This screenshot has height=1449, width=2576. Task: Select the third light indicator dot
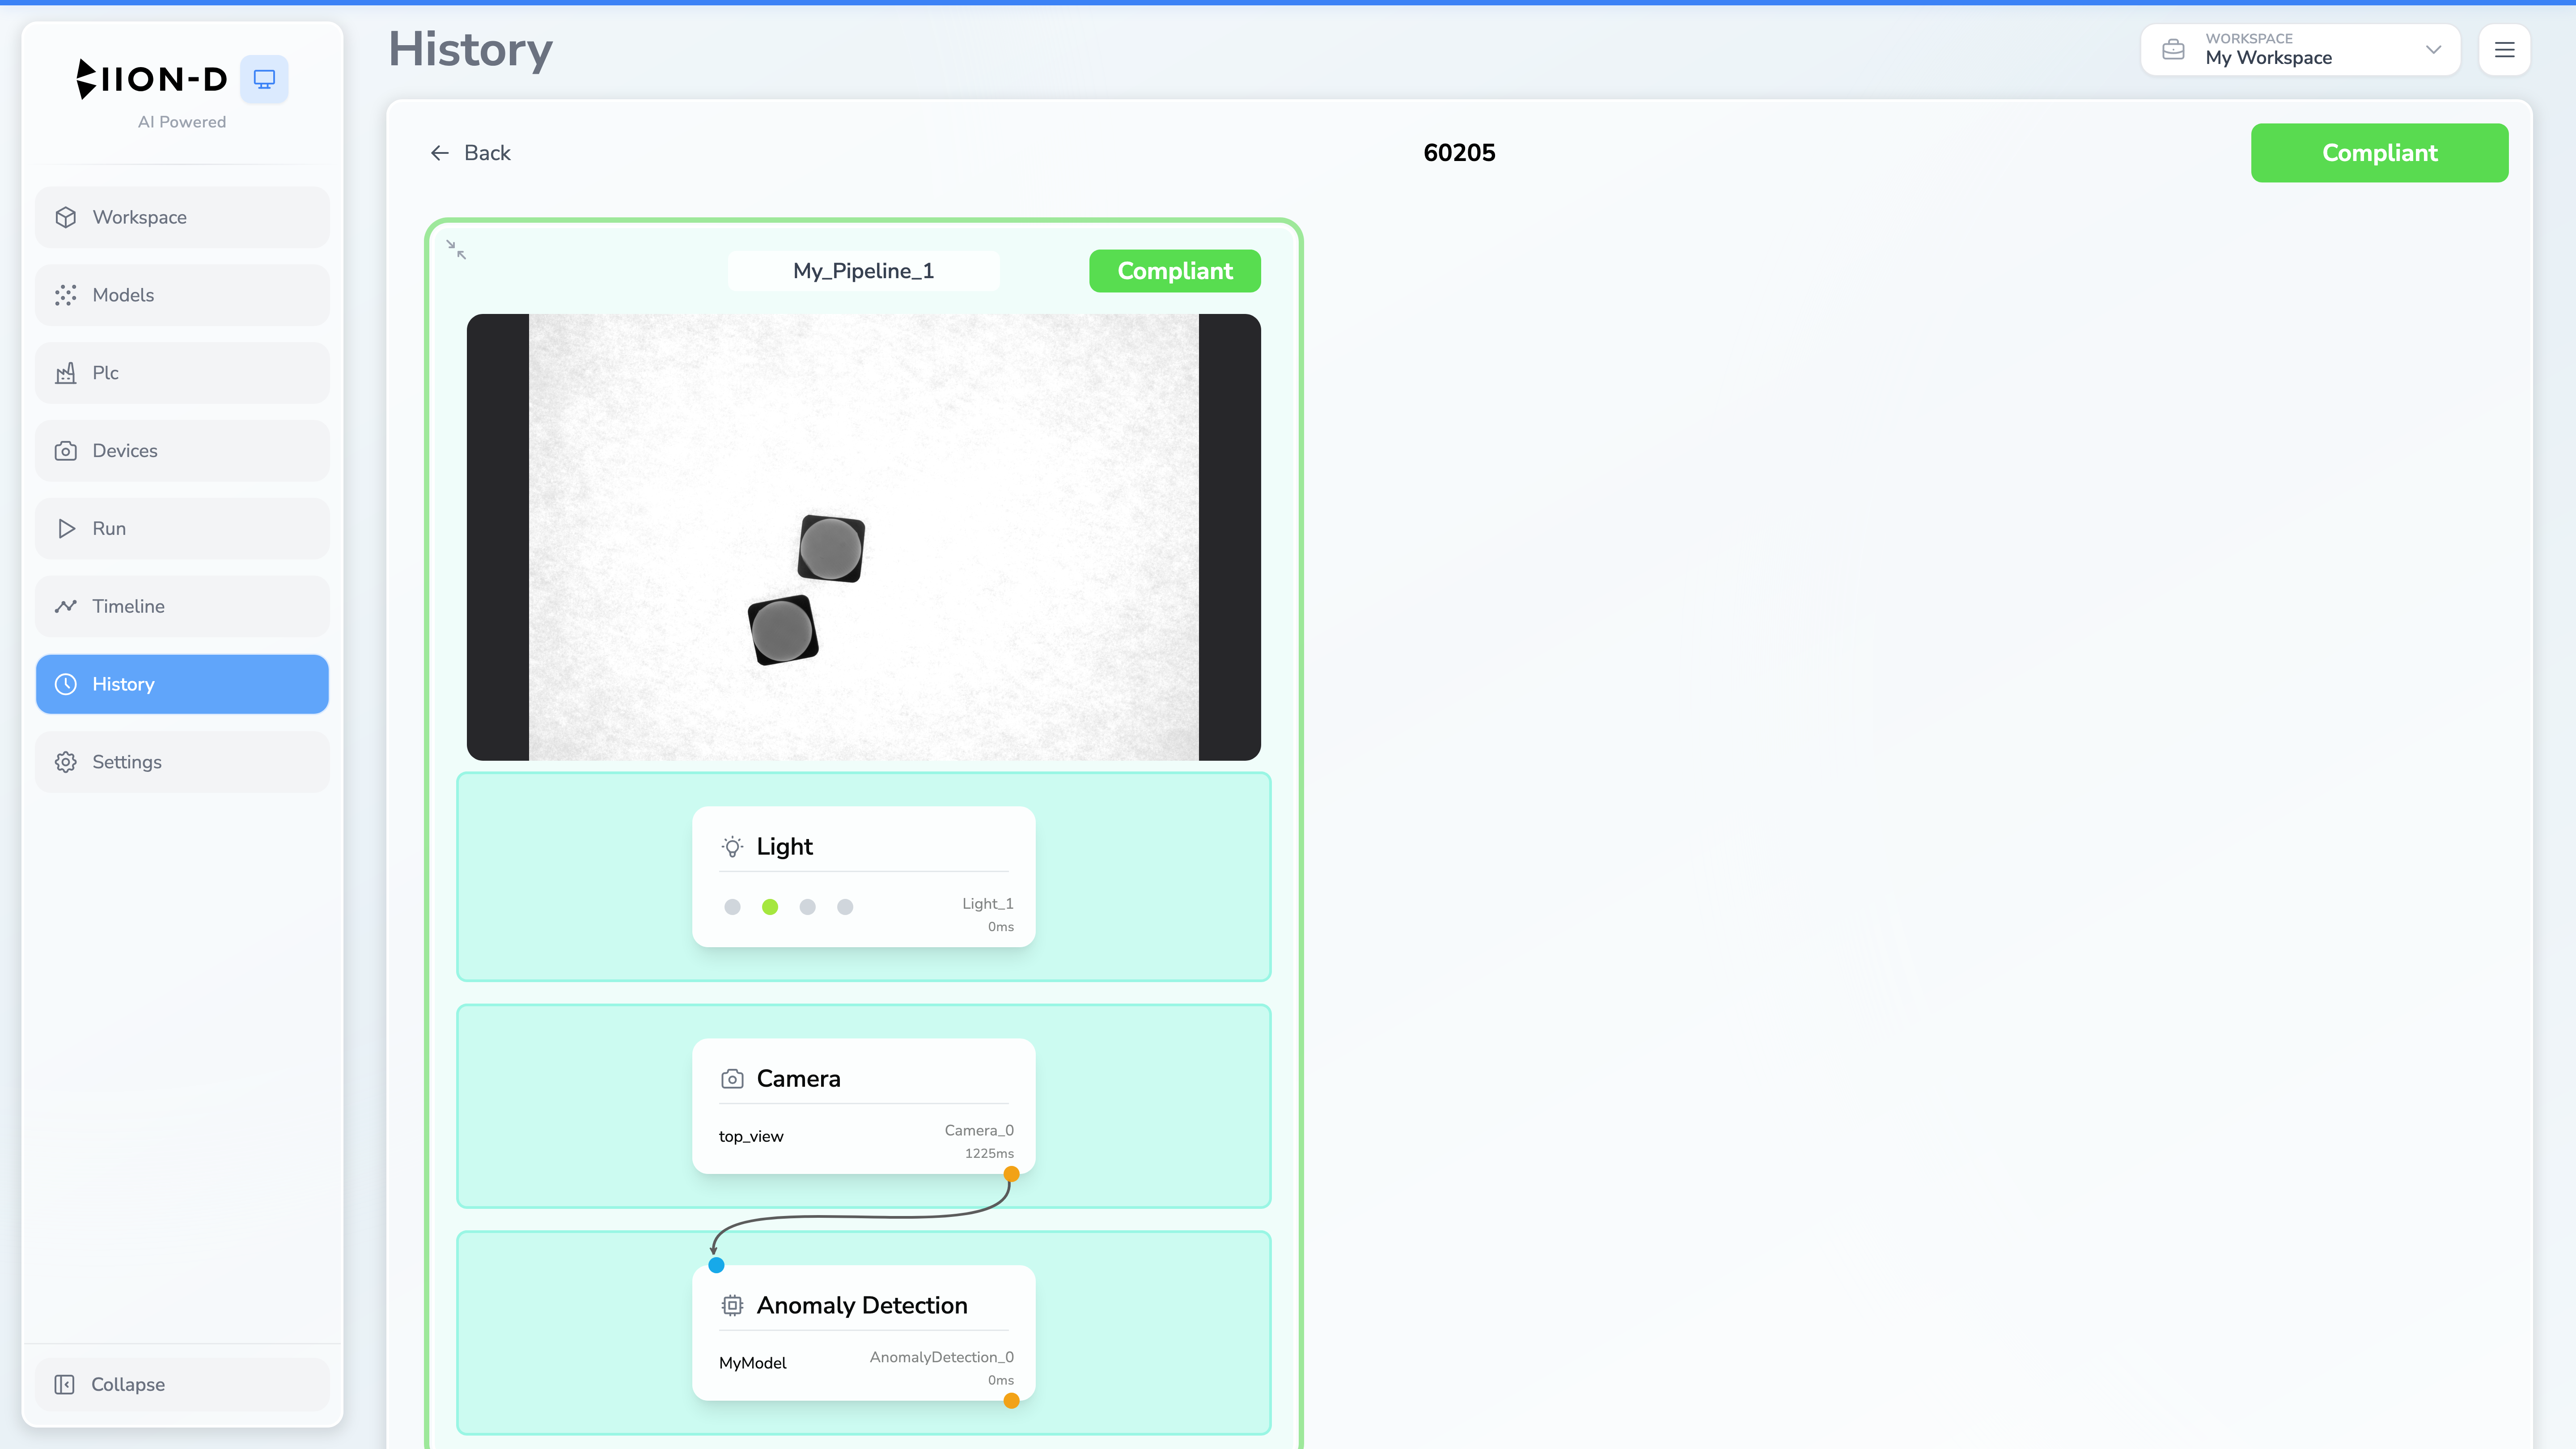808,907
